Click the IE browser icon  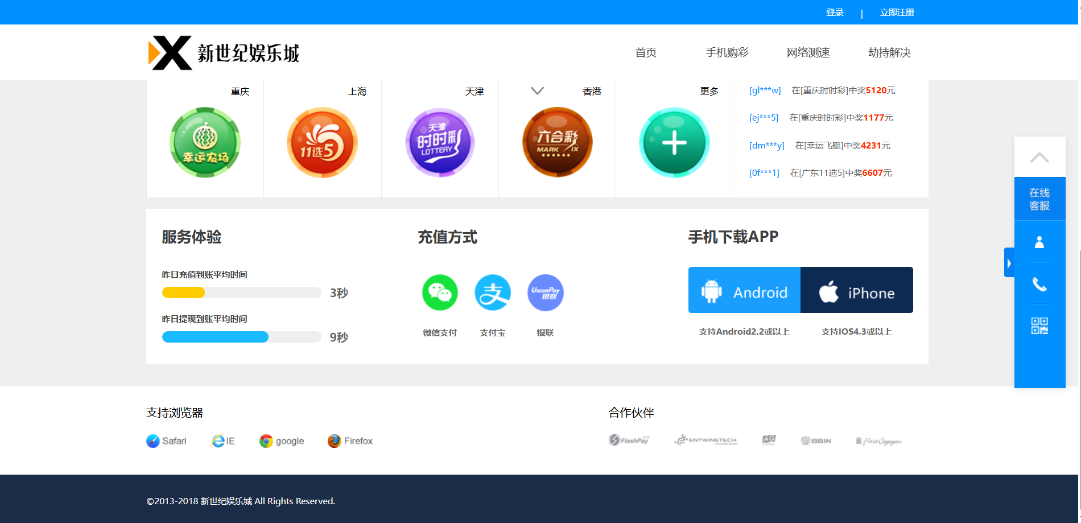click(x=223, y=441)
